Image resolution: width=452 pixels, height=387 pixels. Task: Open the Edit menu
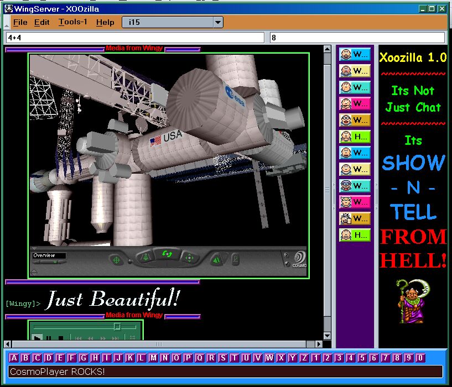[x=41, y=22]
